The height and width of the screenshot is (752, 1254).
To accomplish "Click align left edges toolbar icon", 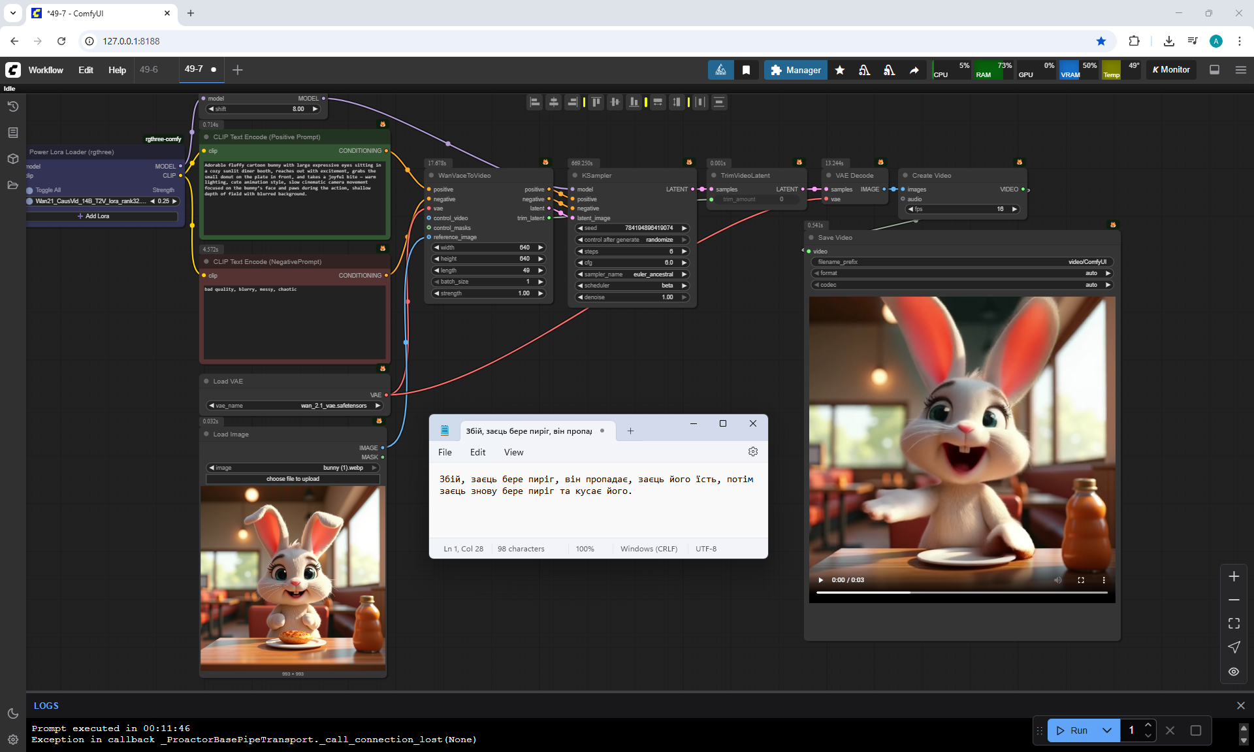I will [534, 102].
